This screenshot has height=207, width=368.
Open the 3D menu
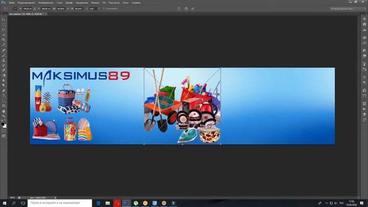[x=104, y=3]
